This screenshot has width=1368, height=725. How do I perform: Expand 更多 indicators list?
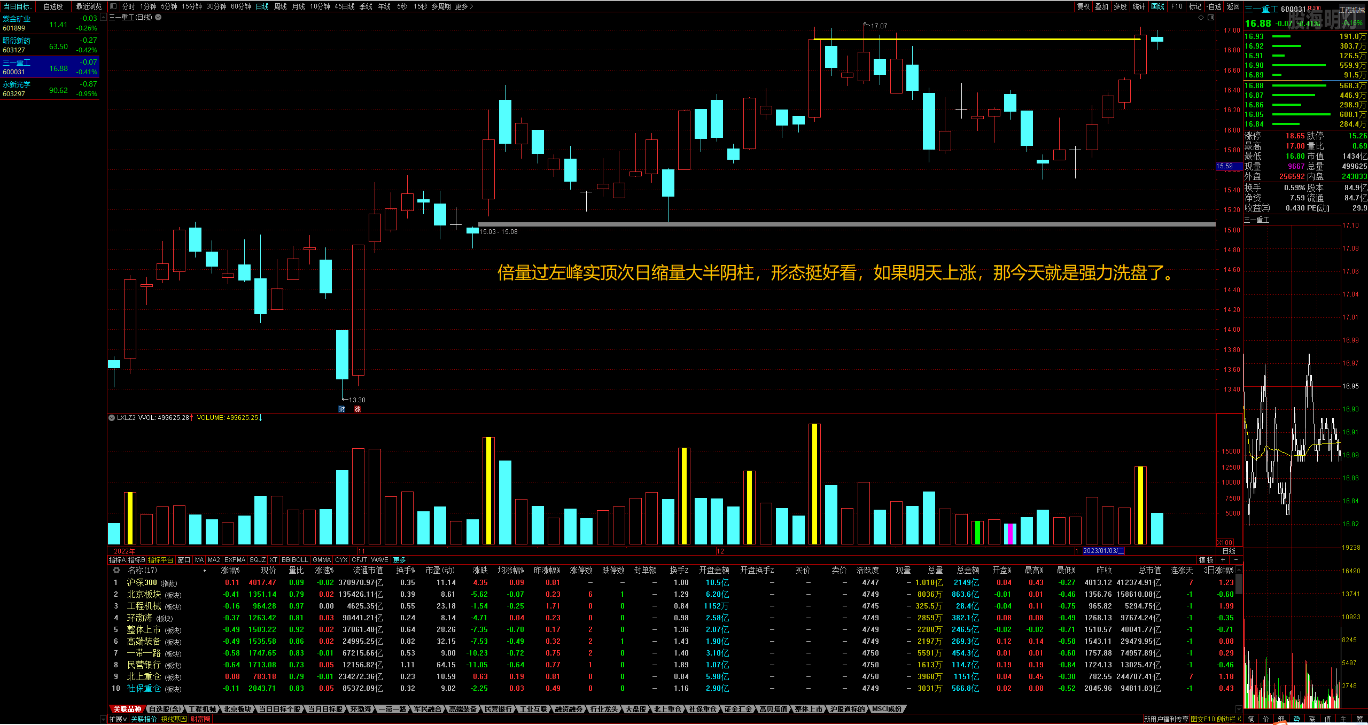tap(400, 559)
